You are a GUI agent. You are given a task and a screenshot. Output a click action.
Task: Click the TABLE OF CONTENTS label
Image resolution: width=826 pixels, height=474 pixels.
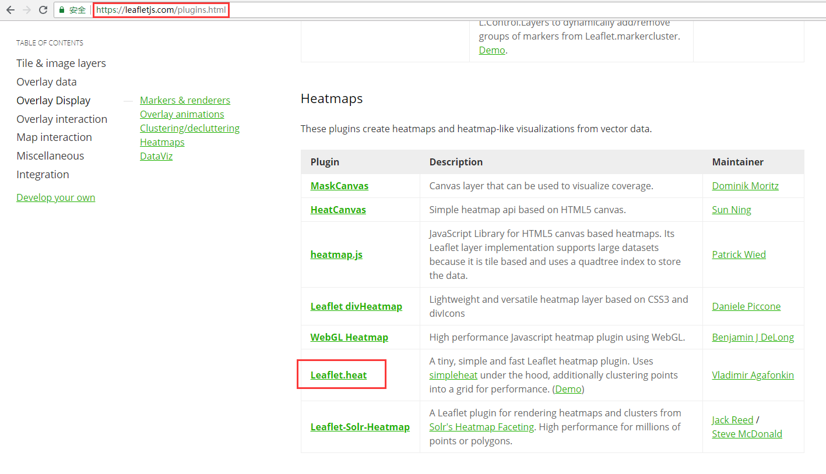pos(50,43)
